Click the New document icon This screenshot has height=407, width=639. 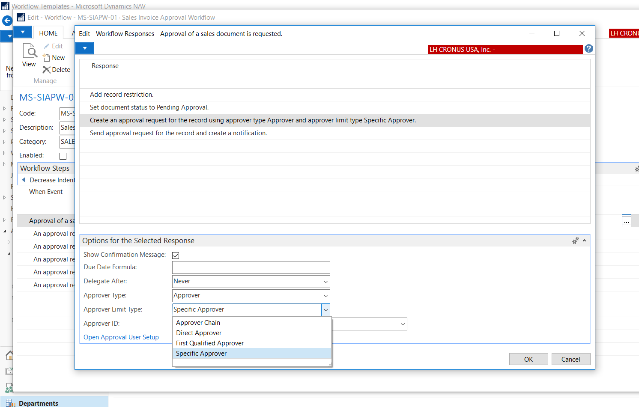(47, 58)
